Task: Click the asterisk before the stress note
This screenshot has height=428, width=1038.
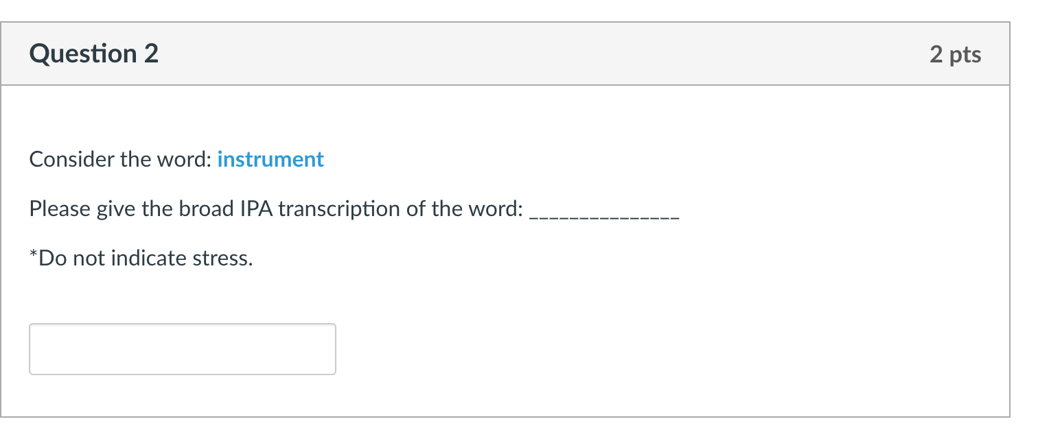Action: tap(34, 255)
